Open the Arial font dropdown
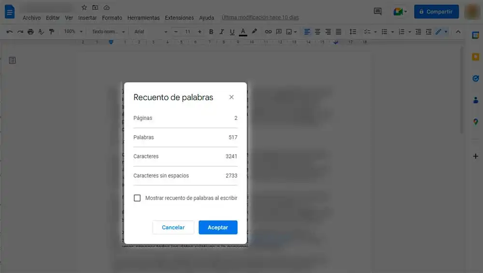Image resolution: width=483 pixels, height=273 pixels. click(151, 32)
